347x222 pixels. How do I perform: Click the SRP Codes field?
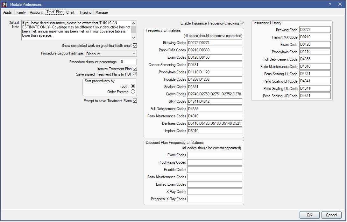(215, 101)
